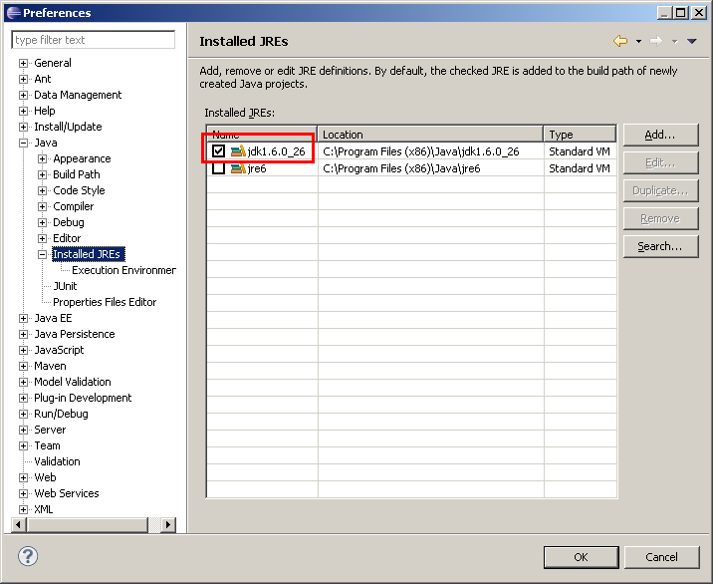The height and width of the screenshot is (584, 713).
Task: Expand the Ant tree node
Action: [23, 79]
